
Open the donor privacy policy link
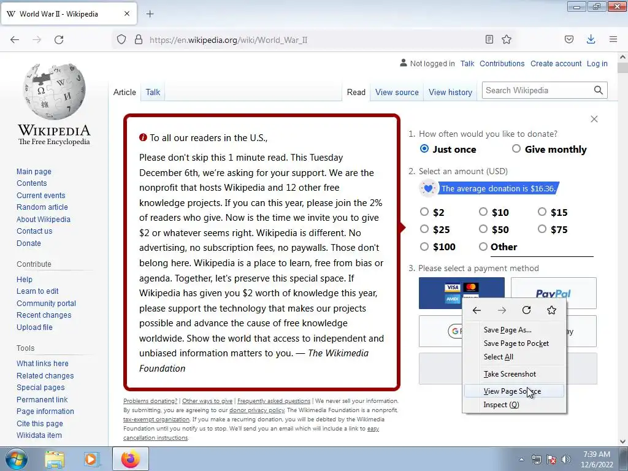257,410
